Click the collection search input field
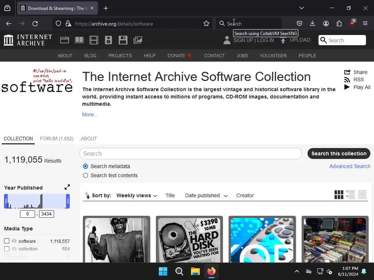The image size is (374, 280). [191, 153]
